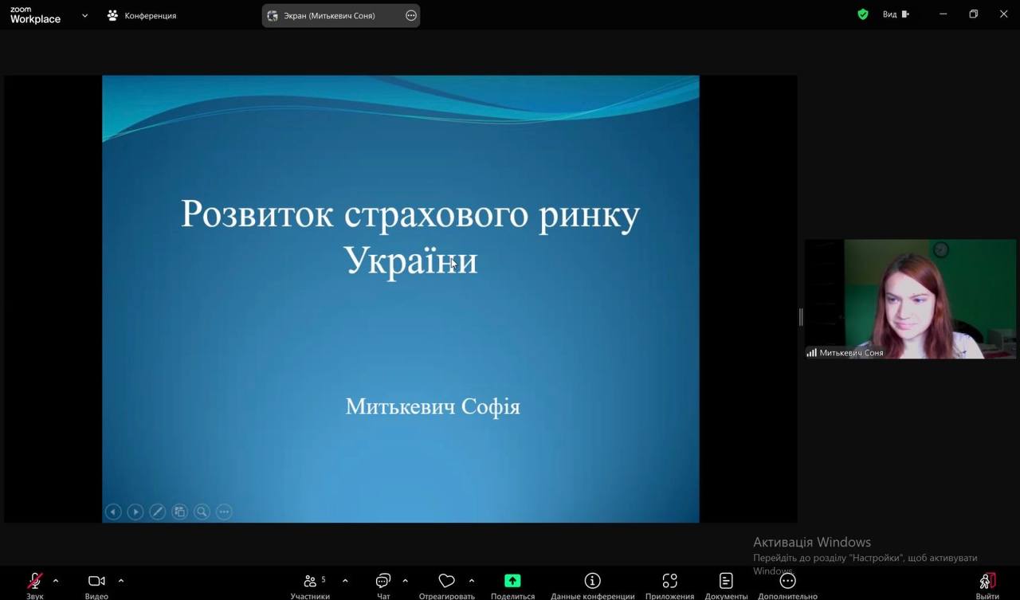Expand video options arrow next to Видео

[x=121, y=581]
